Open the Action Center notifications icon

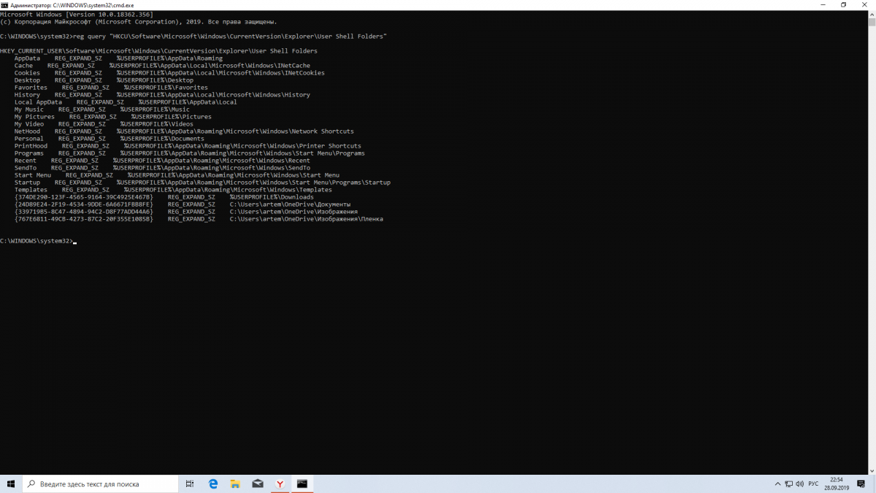coord(861,484)
